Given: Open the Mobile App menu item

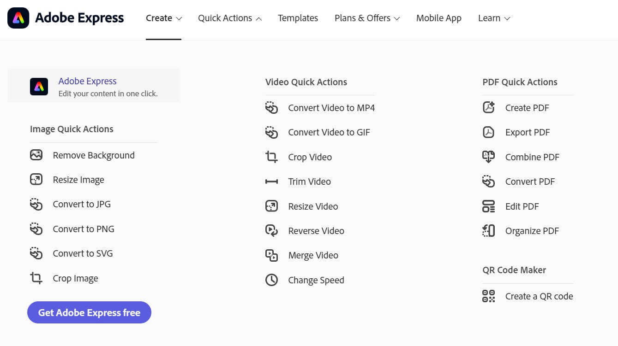Looking at the screenshot, I should point(438,18).
